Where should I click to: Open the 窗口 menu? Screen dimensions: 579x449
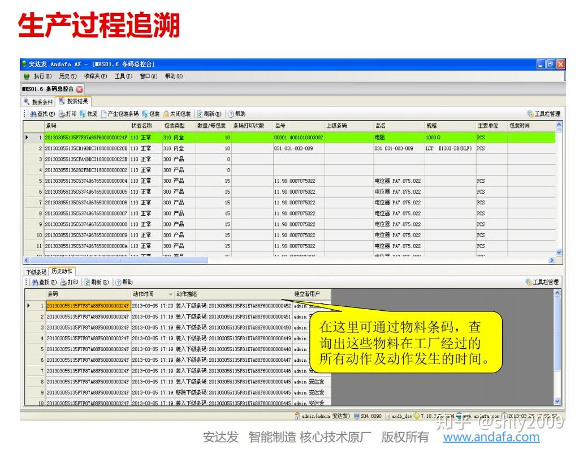click(x=149, y=76)
